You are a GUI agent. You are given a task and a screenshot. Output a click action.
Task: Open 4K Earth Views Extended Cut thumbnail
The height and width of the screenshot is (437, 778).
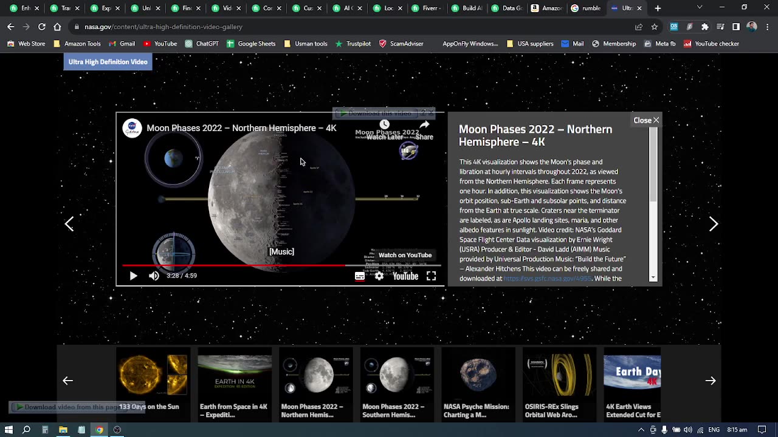[632, 384]
